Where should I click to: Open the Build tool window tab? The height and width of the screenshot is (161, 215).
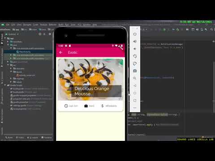9,137
